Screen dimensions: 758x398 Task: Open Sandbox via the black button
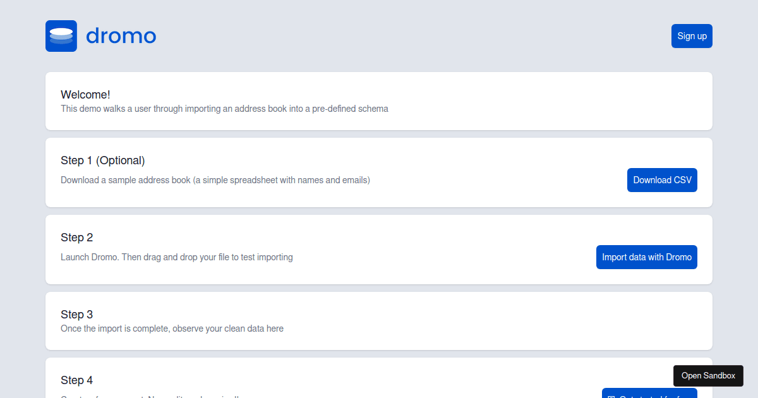pos(708,375)
